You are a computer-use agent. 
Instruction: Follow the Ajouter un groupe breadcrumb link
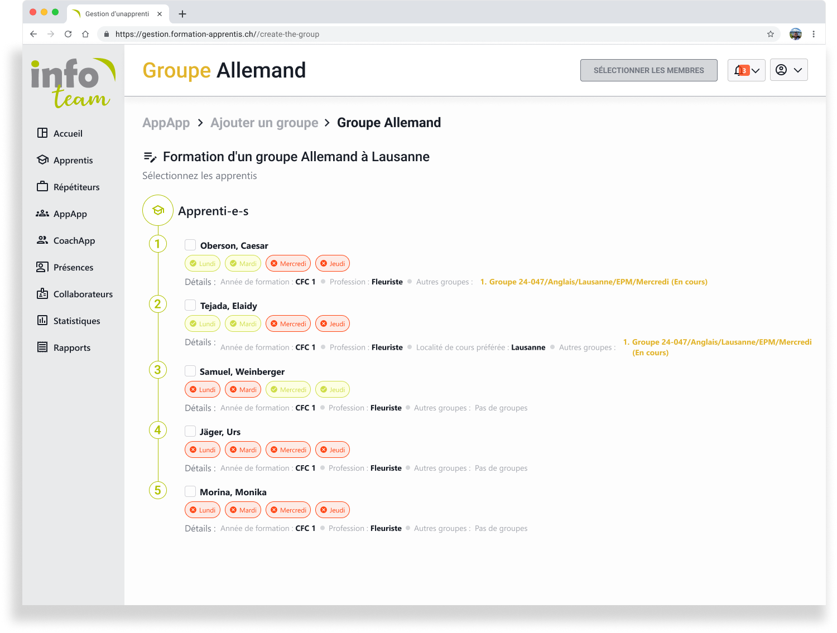(264, 123)
